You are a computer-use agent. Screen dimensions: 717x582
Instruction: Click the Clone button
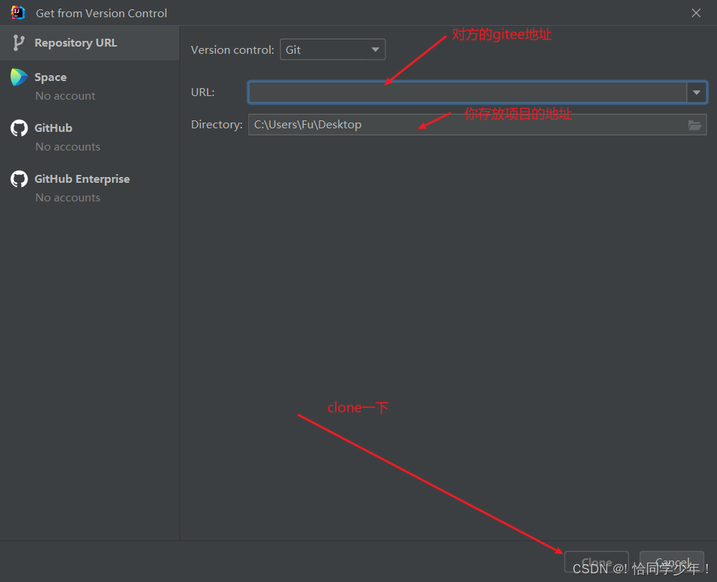[596, 563]
